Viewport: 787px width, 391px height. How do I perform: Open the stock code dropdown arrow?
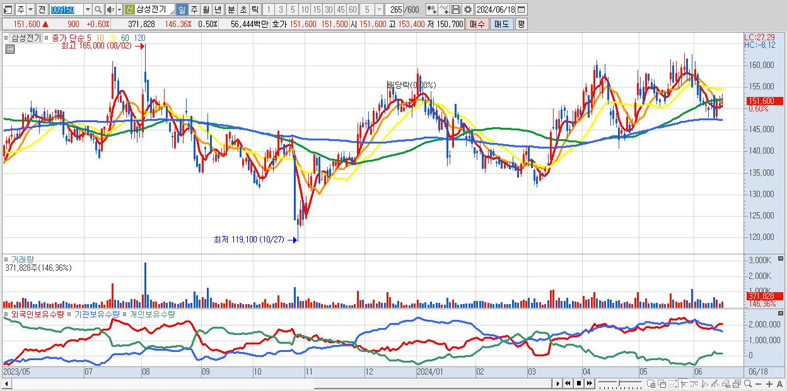coord(88,9)
